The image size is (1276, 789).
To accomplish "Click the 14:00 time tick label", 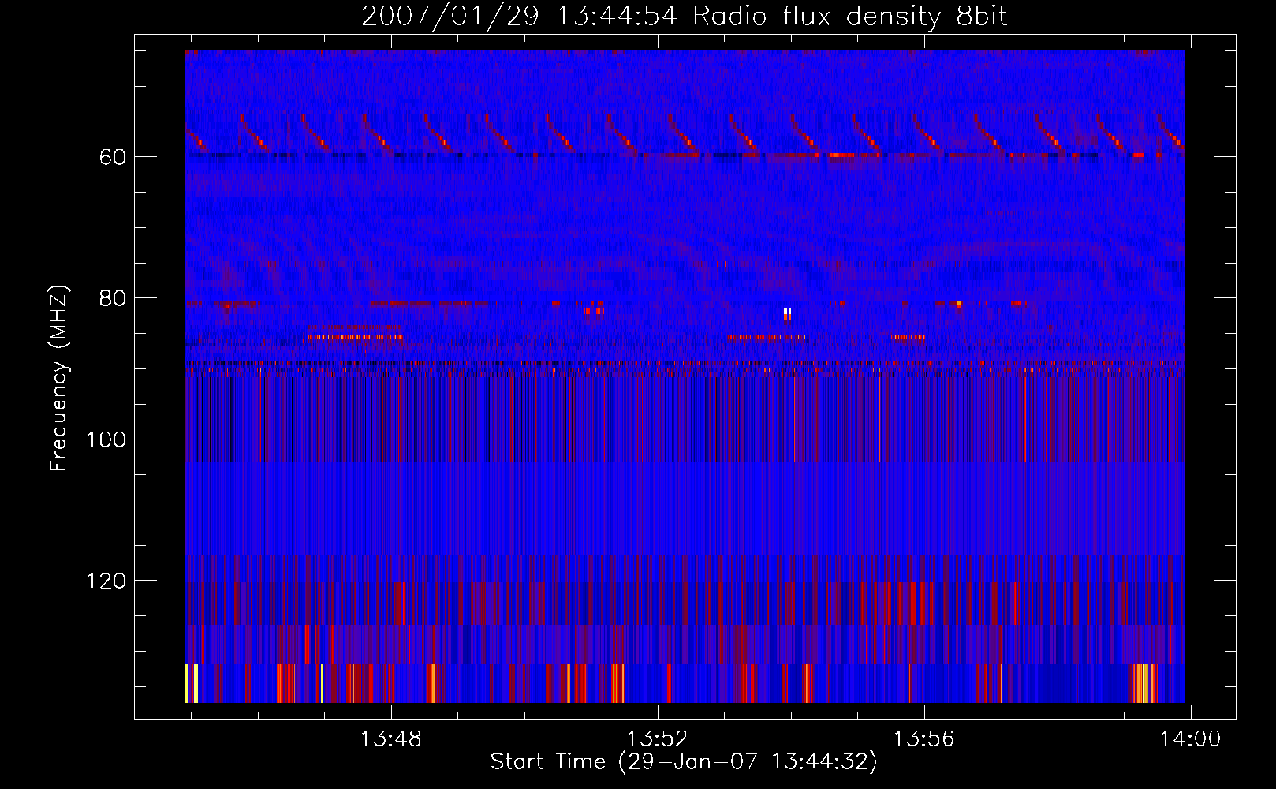I will (1189, 739).
